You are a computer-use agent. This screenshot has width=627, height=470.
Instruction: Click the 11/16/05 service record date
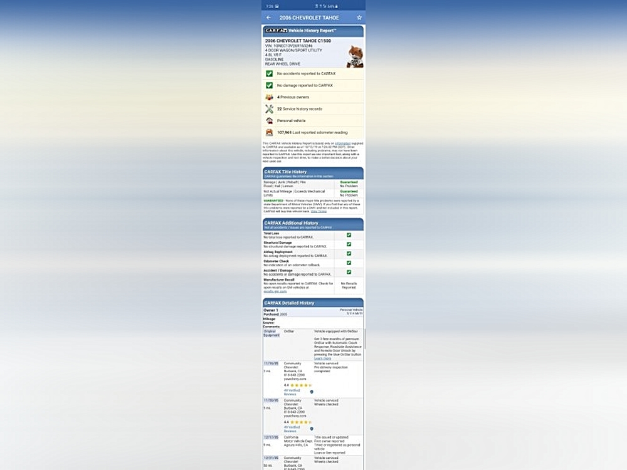pos(271,363)
